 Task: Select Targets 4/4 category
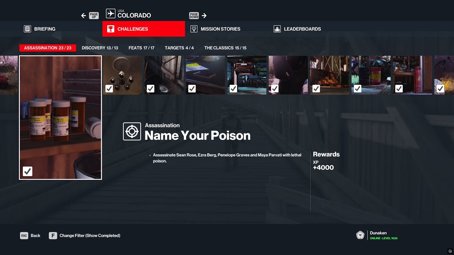[179, 48]
